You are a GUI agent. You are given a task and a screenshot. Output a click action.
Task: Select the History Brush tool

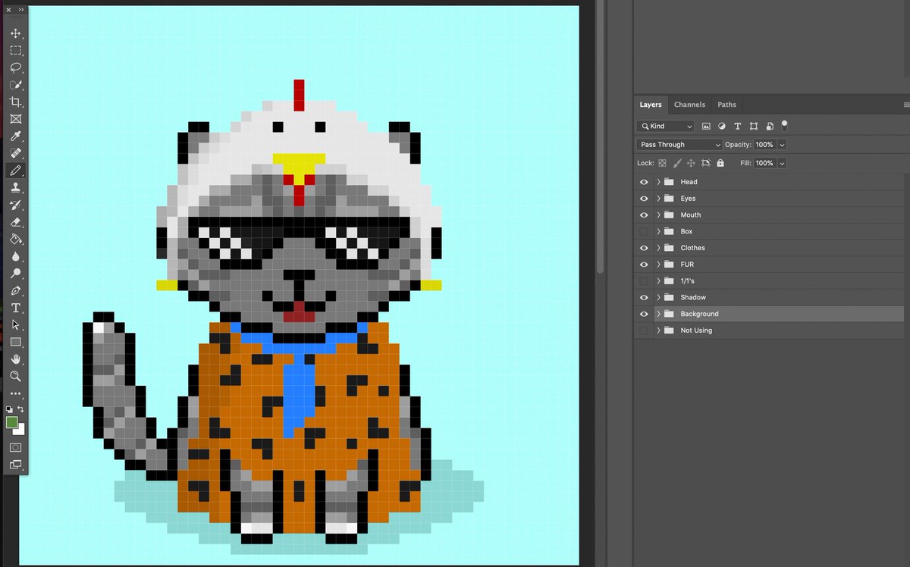pyautogui.click(x=15, y=205)
